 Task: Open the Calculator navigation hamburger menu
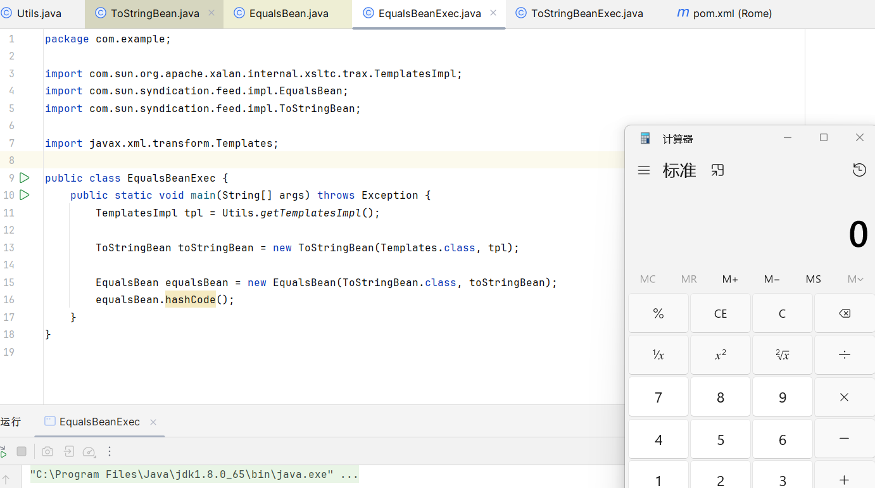pyautogui.click(x=644, y=170)
